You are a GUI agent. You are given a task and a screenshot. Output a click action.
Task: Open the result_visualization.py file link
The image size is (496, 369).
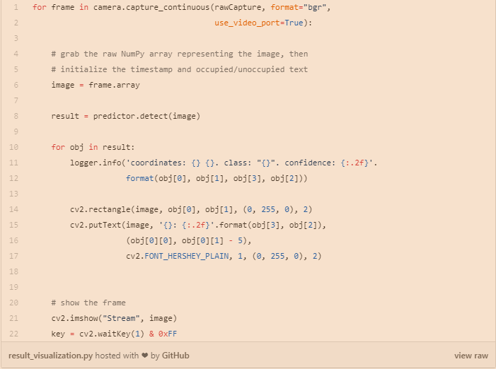click(51, 356)
